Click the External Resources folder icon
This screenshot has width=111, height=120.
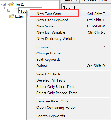pyautogui.click(x=12, y=16)
